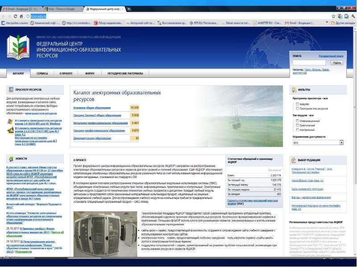Tick the Проигрыватель ресурсов checkbox
The image size is (357, 267).
(297, 109)
